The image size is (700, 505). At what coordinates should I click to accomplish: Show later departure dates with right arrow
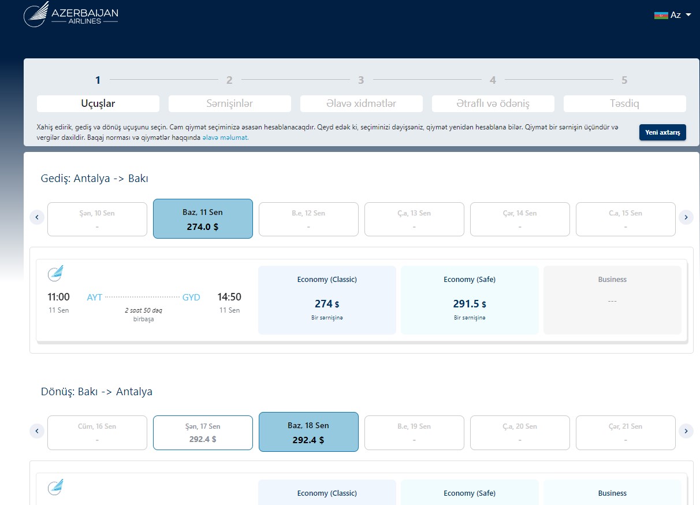coord(686,217)
